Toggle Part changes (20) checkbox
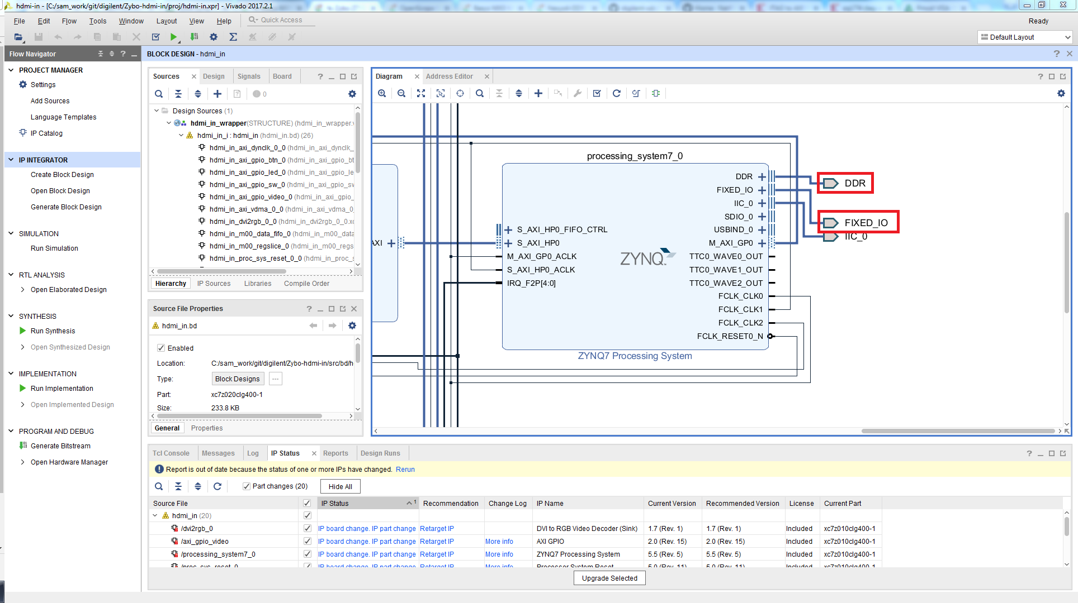The width and height of the screenshot is (1078, 603). tap(247, 486)
